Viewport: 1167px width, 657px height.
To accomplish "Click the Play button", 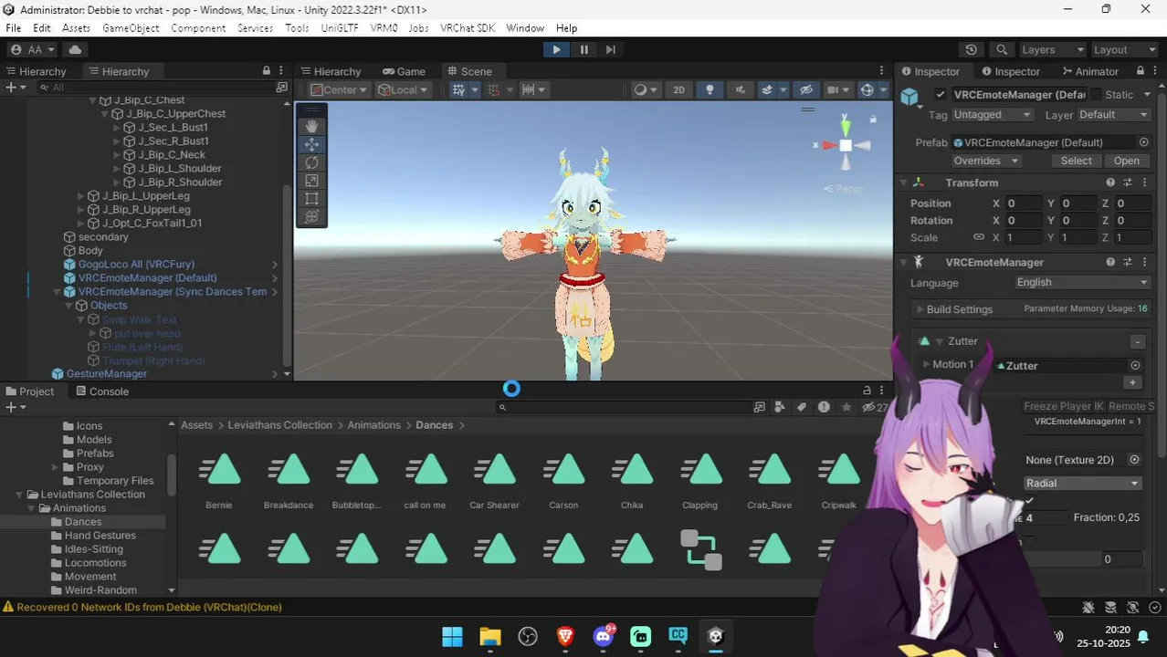I will pos(555,49).
